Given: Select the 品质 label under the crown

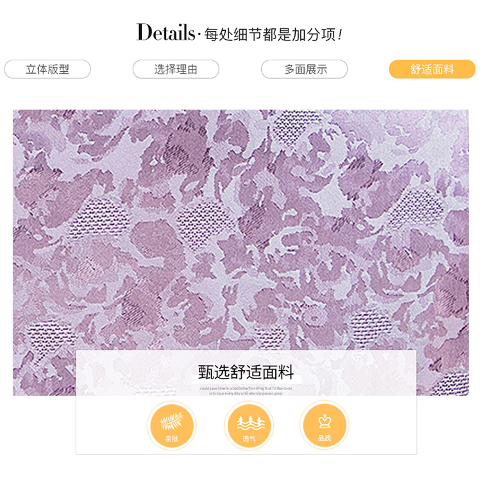Looking at the screenshot, I should coord(325,438).
